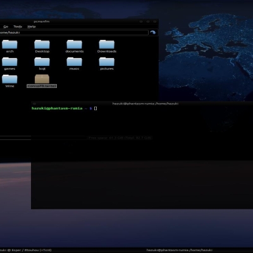Click the home/hazuki location field
253x253 pixels.
pyautogui.click(x=74, y=32)
